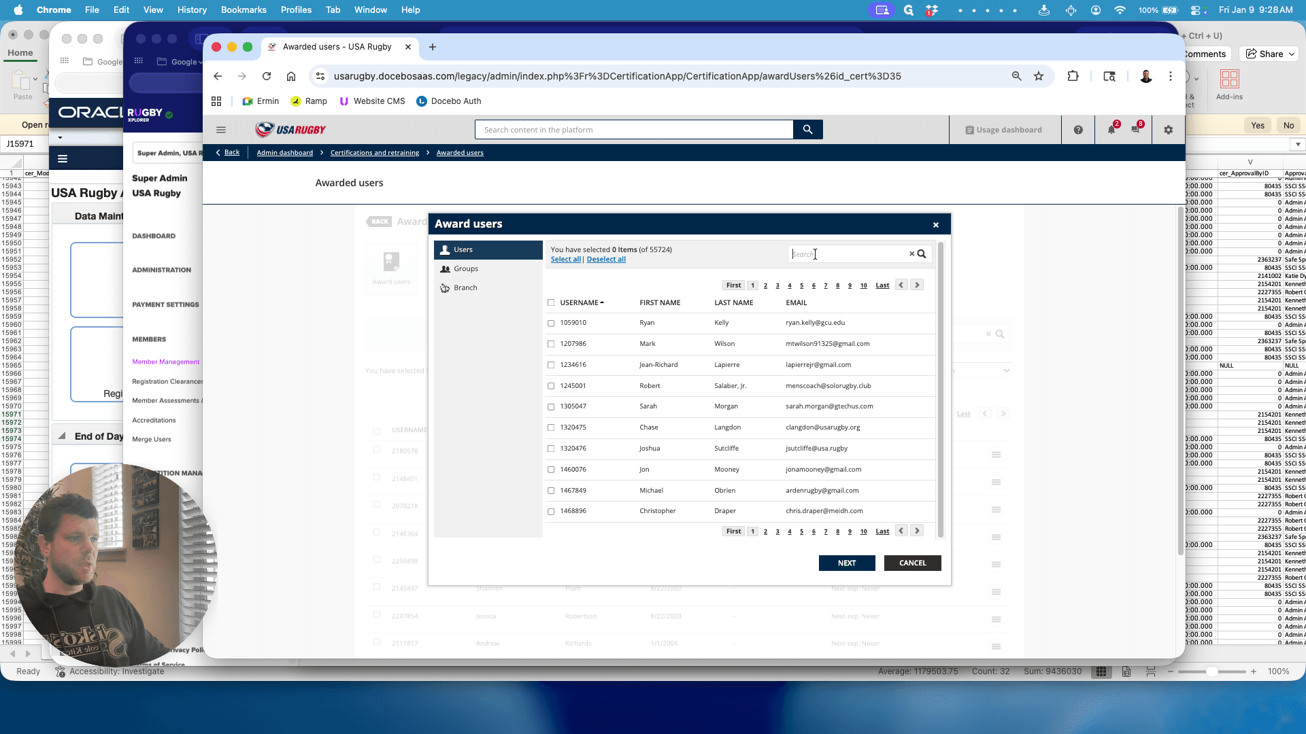Click the Select all link
This screenshot has height=734, width=1306.
[x=566, y=259]
